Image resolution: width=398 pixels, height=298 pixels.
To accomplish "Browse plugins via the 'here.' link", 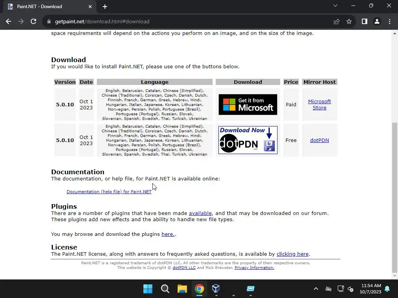I will tap(168, 234).
